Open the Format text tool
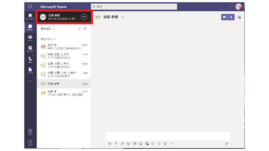 (110, 144)
